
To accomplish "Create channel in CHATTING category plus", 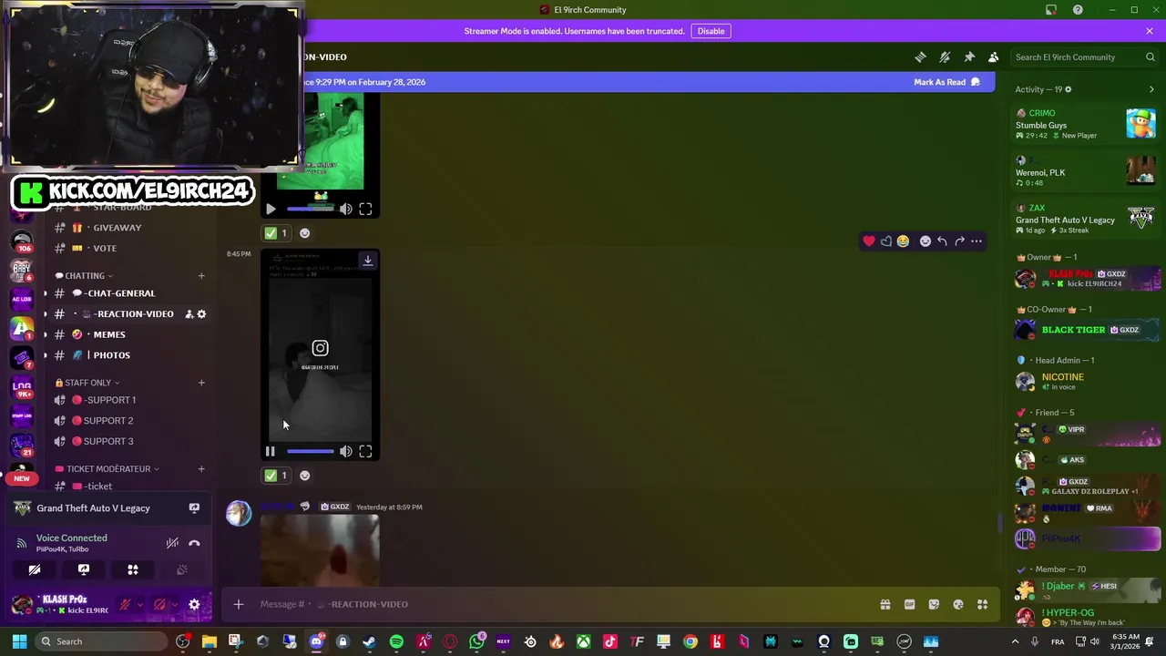I will (x=201, y=275).
